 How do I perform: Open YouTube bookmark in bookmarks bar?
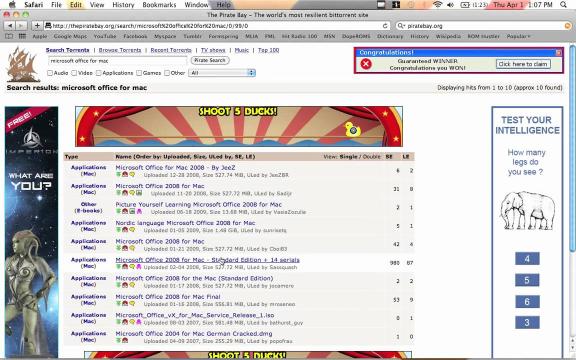(104, 36)
